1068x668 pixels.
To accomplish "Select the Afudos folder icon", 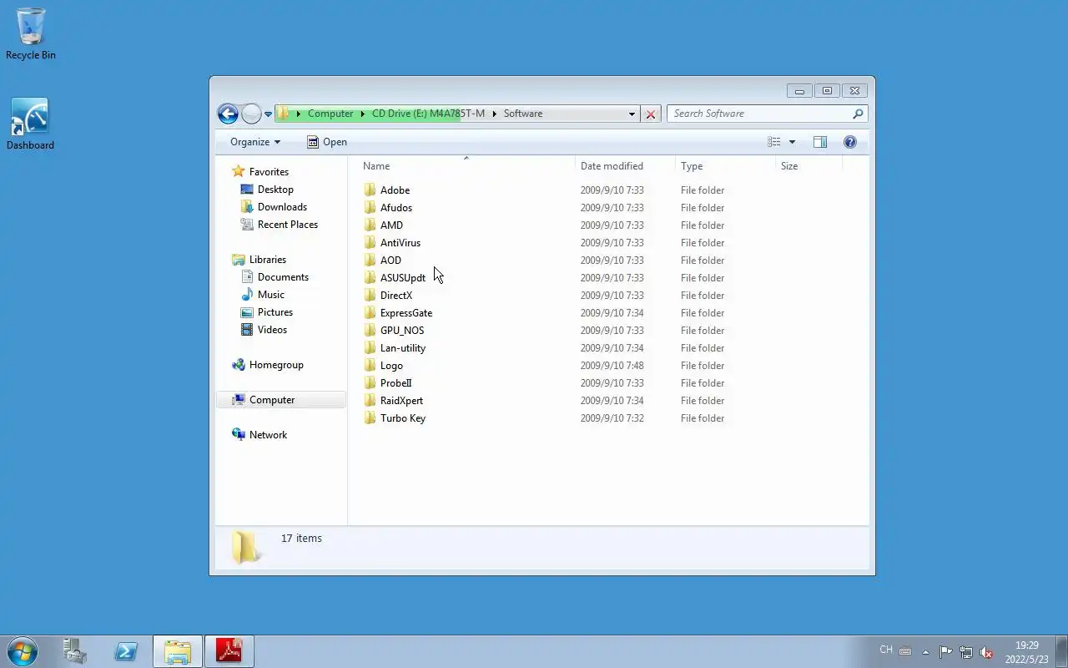I will [370, 208].
